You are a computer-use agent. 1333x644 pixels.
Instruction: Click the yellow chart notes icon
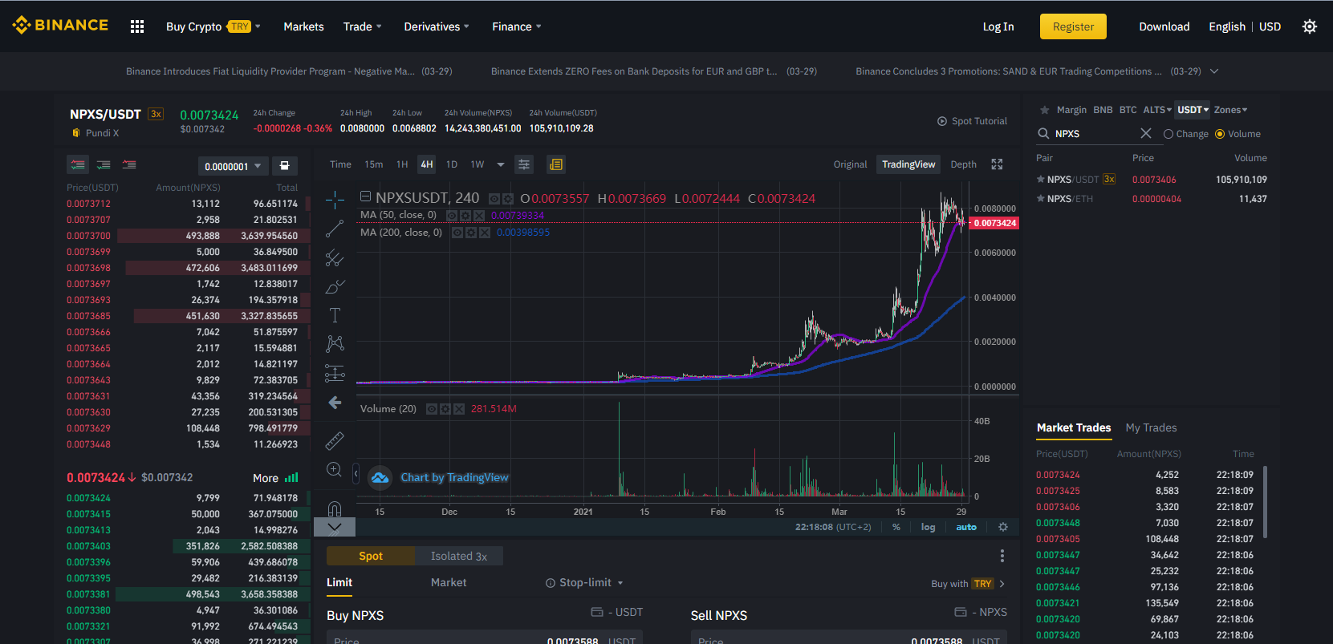point(556,164)
